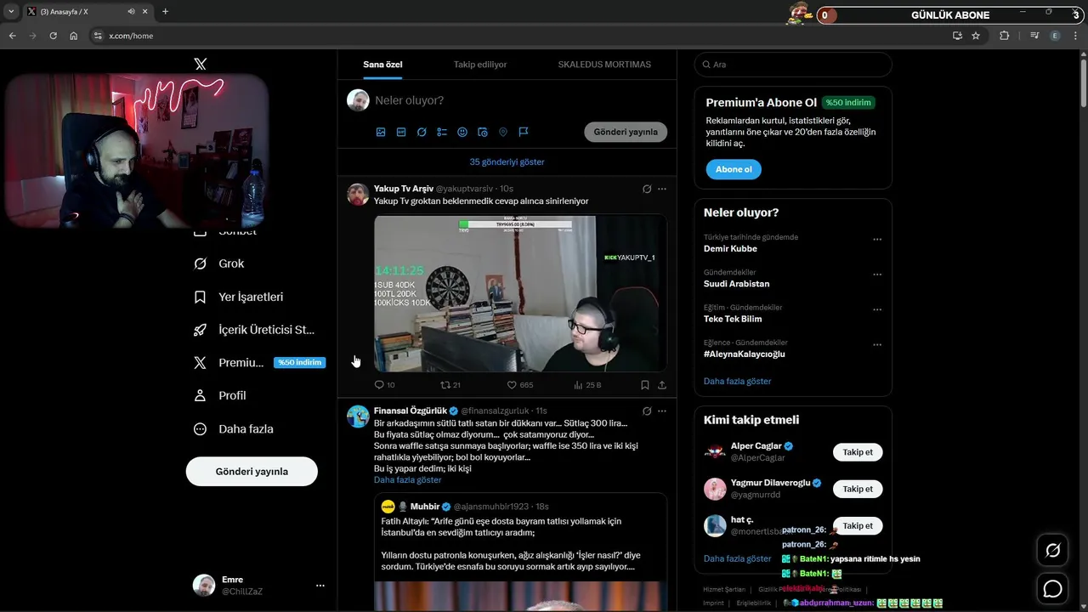
Task: Open #AleynaKalaycıoğlu trending topic
Action: point(745,354)
